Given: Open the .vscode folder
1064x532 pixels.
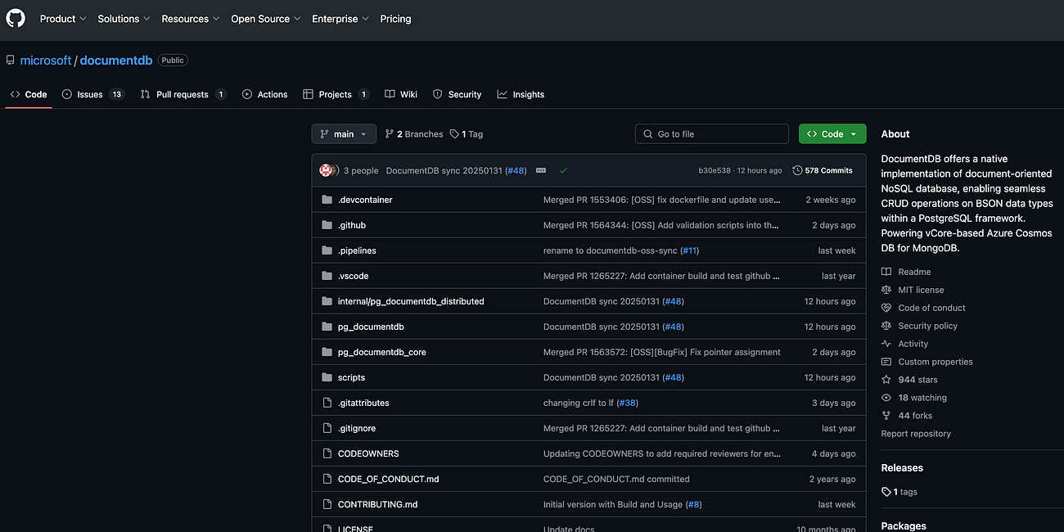Looking at the screenshot, I should pos(354,276).
